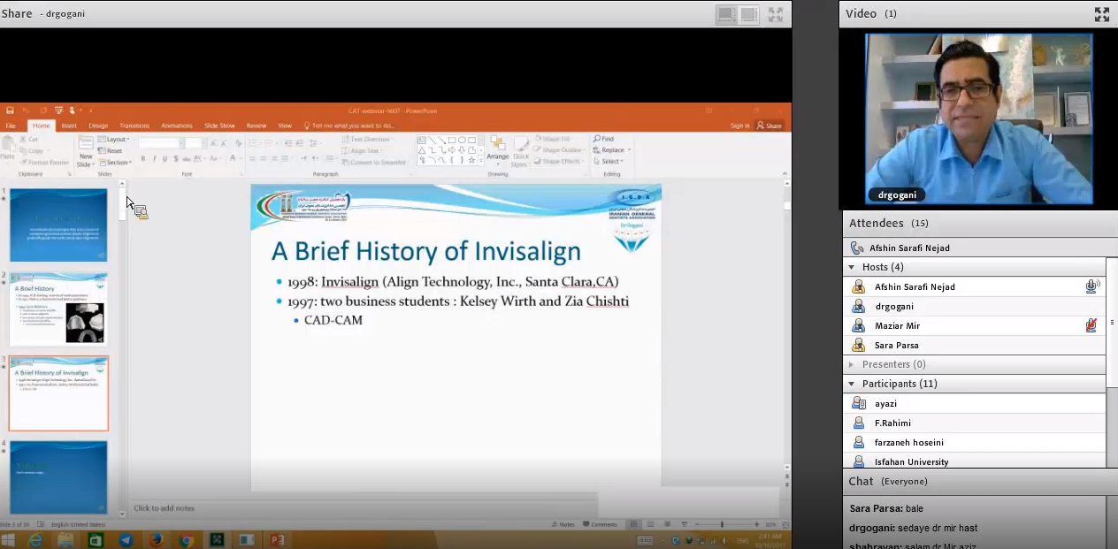
Task: Click the slide title A Brief History of Invisalign
Action: tap(425, 251)
